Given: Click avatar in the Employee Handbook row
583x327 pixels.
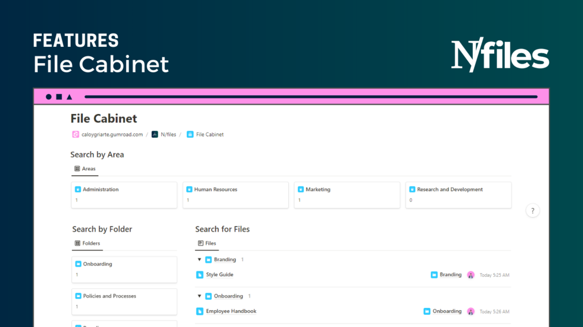Looking at the screenshot, I should coord(470,311).
